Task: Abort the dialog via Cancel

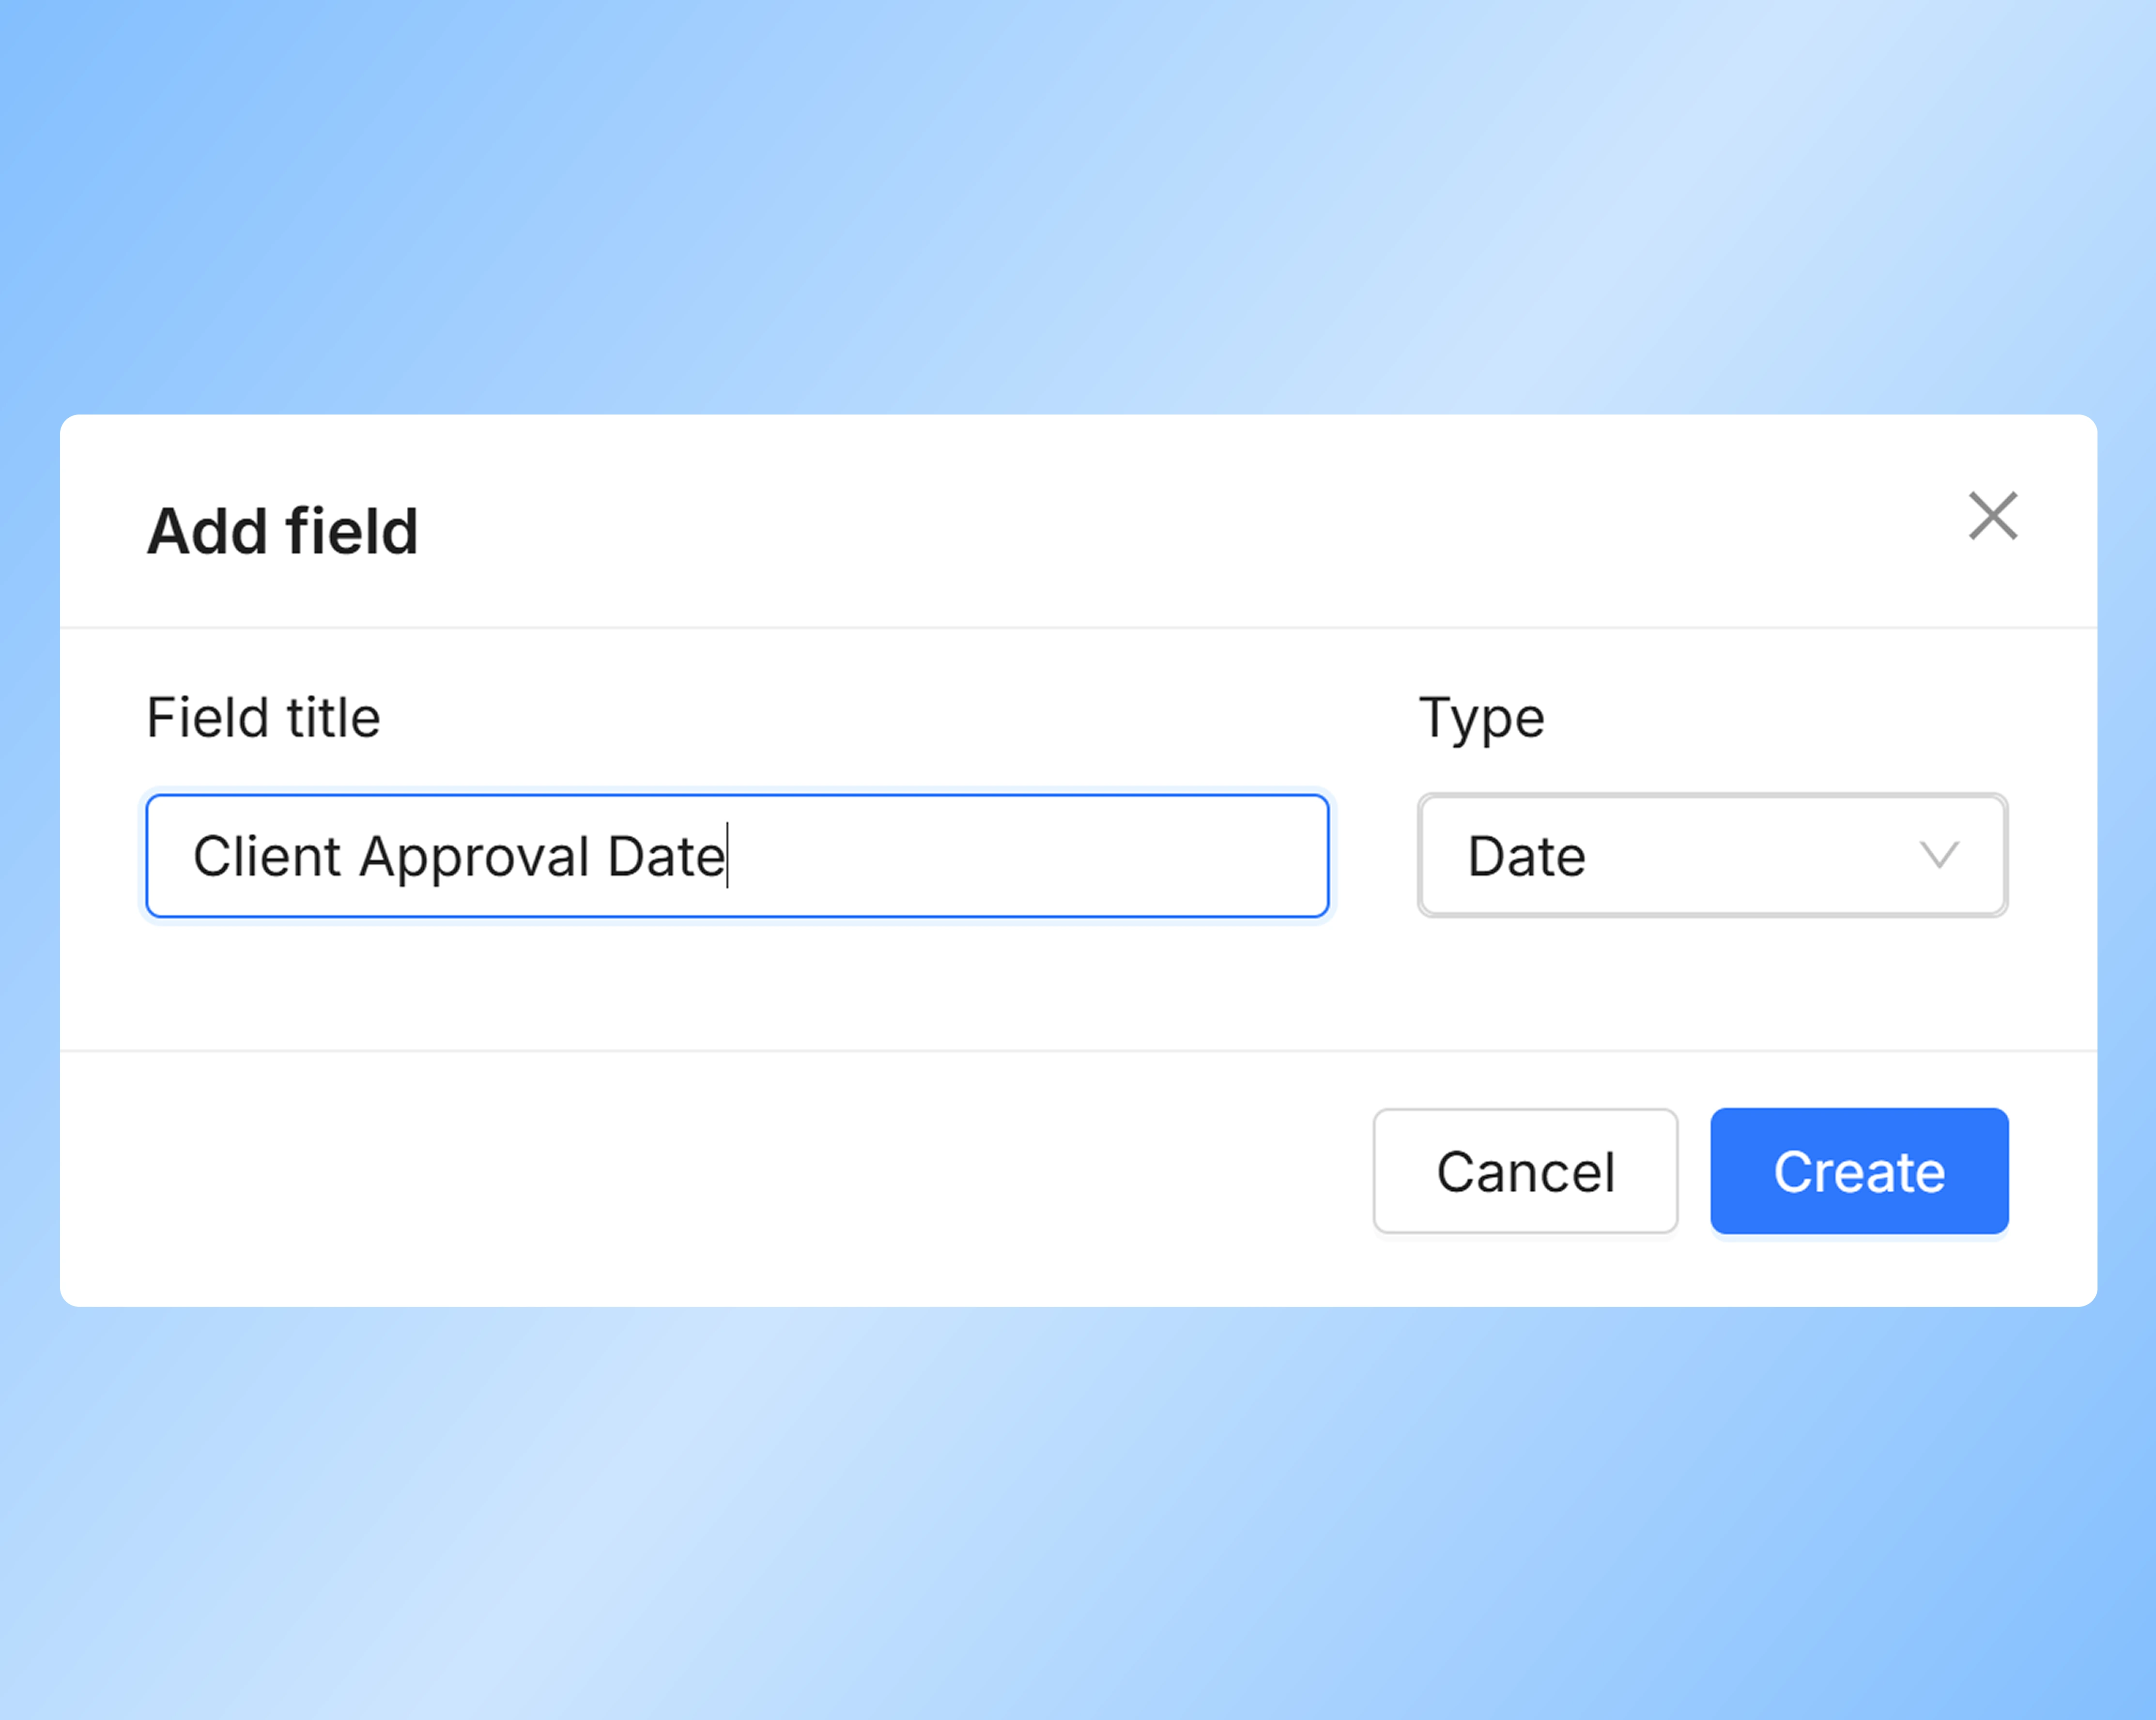Action: (x=1525, y=1171)
